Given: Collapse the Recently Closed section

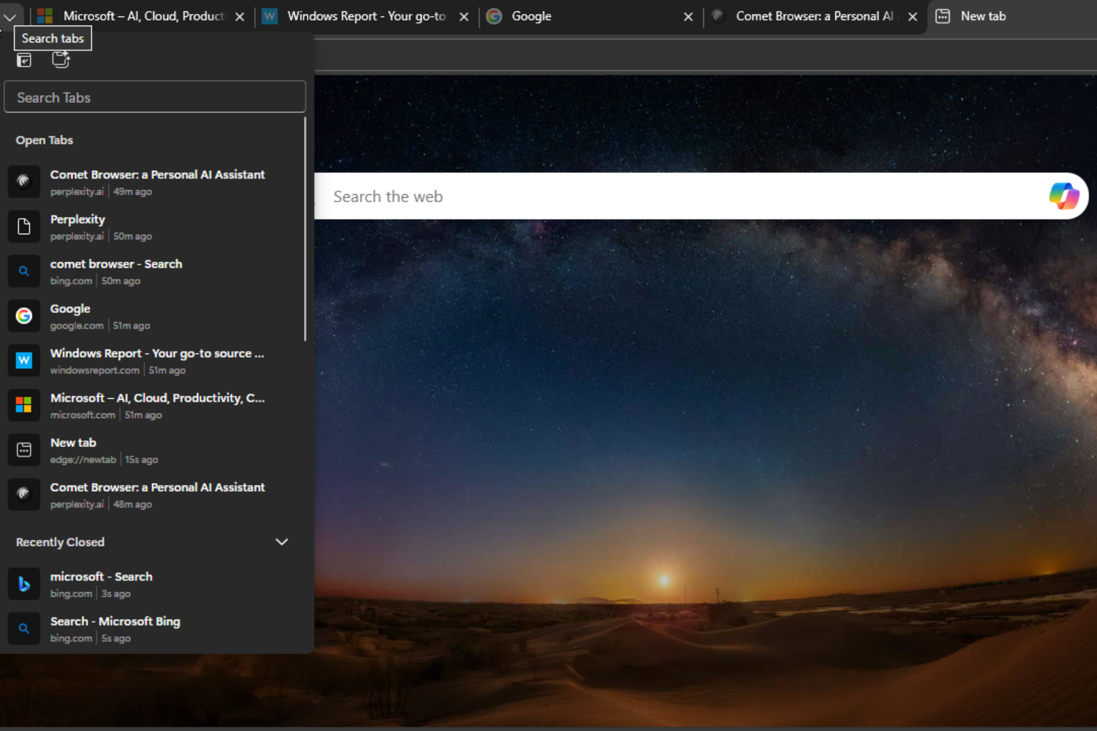Looking at the screenshot, I should pos(281,541).
